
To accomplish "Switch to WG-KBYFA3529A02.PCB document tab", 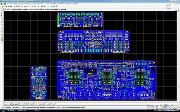I will pyautogui.click(x=58, y=10).
